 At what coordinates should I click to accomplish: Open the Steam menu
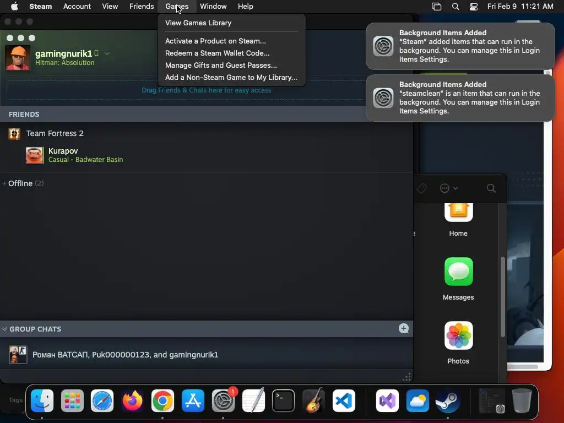[x=41, y=6]
